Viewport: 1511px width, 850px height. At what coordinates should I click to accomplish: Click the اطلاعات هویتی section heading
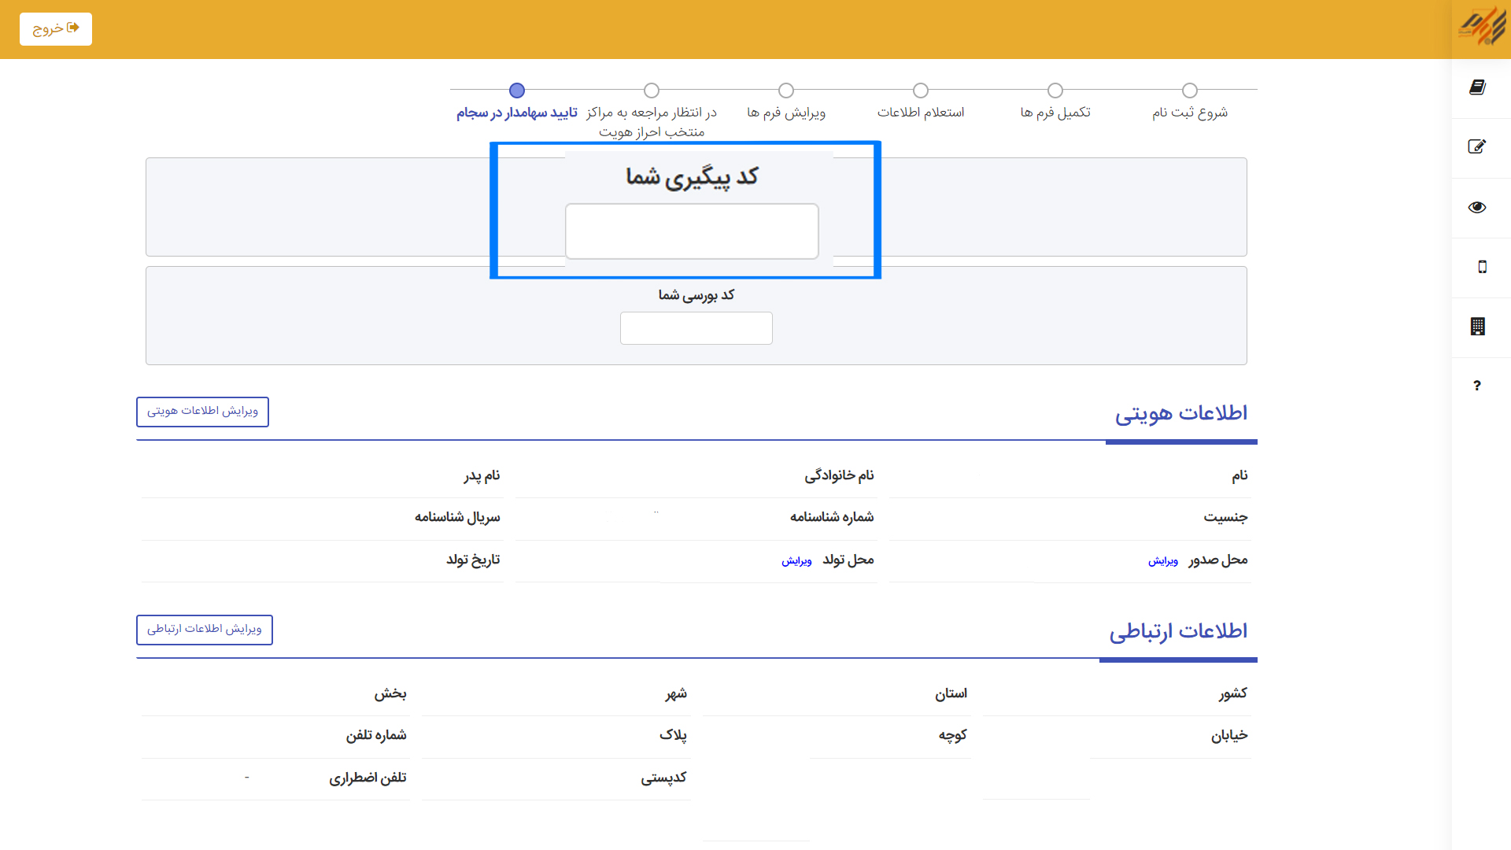[x=1180, y=414]
